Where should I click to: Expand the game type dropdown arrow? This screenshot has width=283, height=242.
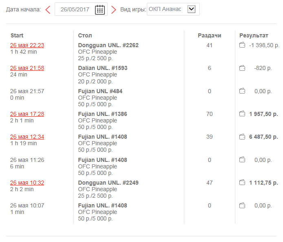[191, 9]
